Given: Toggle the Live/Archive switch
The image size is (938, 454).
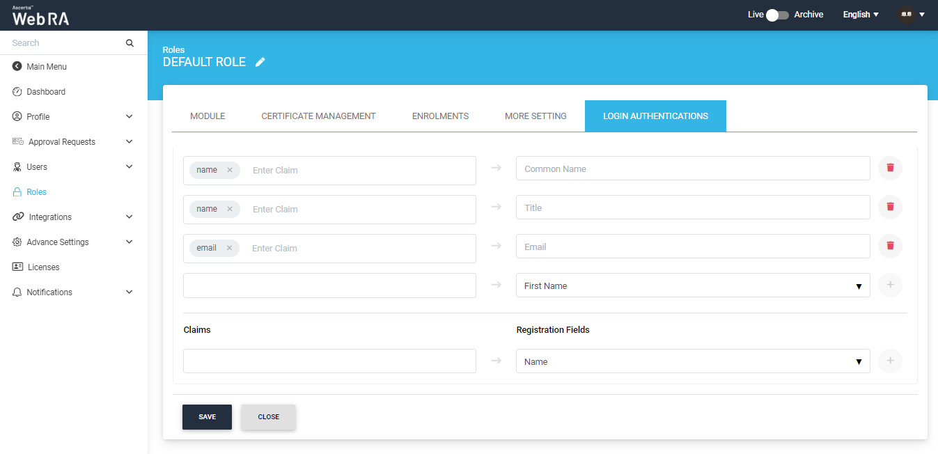Looking at the screenshot, I should (776, 15).
